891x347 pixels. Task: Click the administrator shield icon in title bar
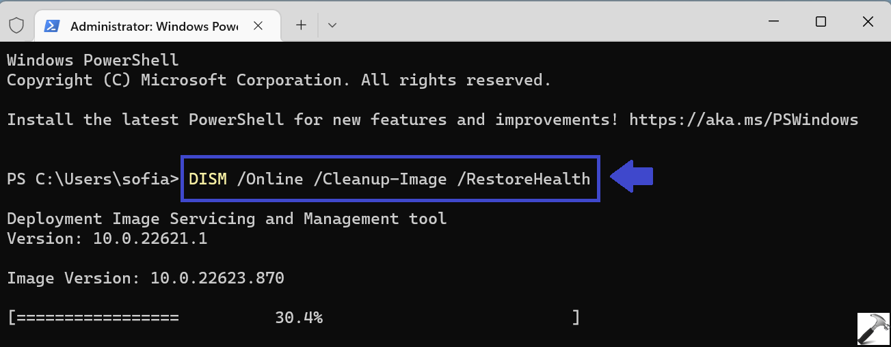click(16, 25)
